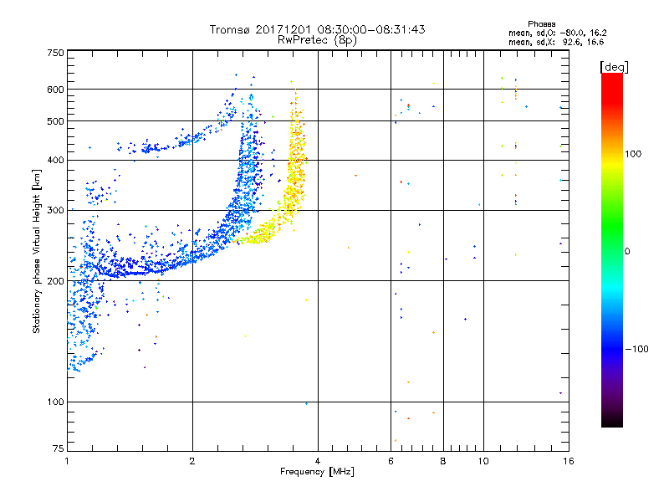Click the '[deg]' colorbar unit label

(x=614, y=67)
